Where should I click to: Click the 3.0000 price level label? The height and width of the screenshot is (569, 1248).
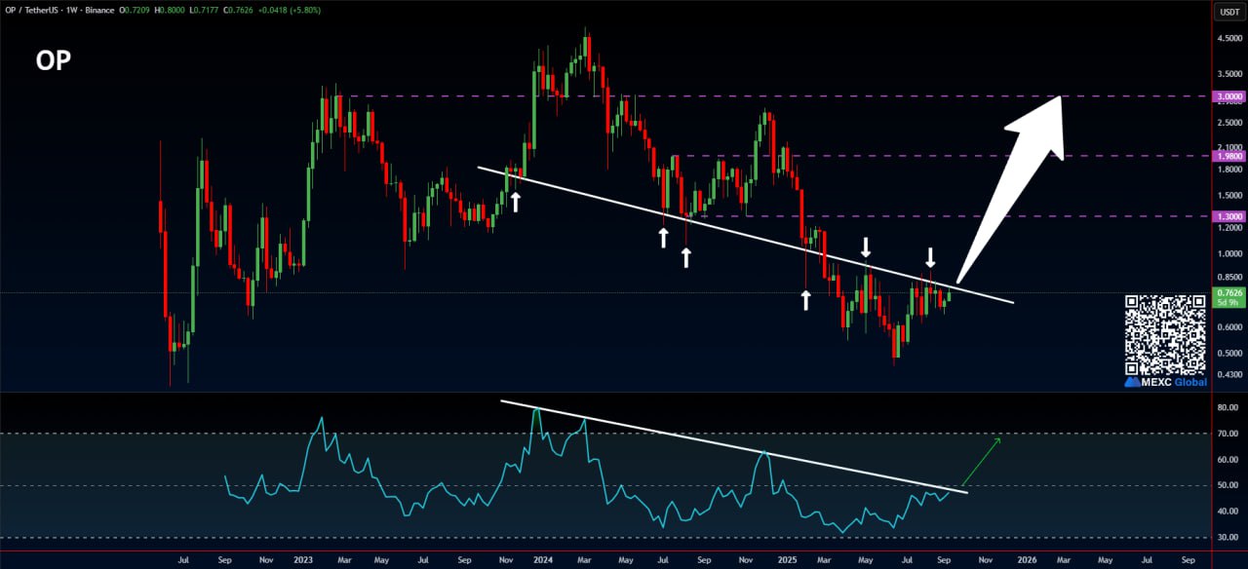[1227, 96]
